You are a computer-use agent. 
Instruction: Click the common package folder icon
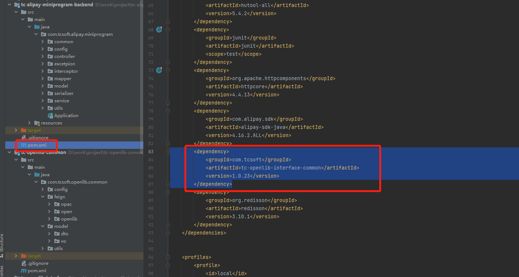pyautogui.click(x=50, y=42)
